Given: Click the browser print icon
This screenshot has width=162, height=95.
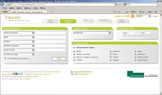Looking at the screenshot, I should coord(127,12).
